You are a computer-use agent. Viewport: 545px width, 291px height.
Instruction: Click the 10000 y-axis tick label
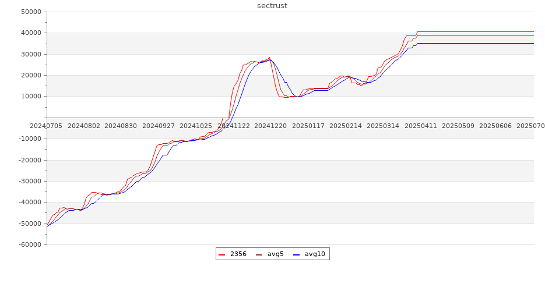[30, 97]
